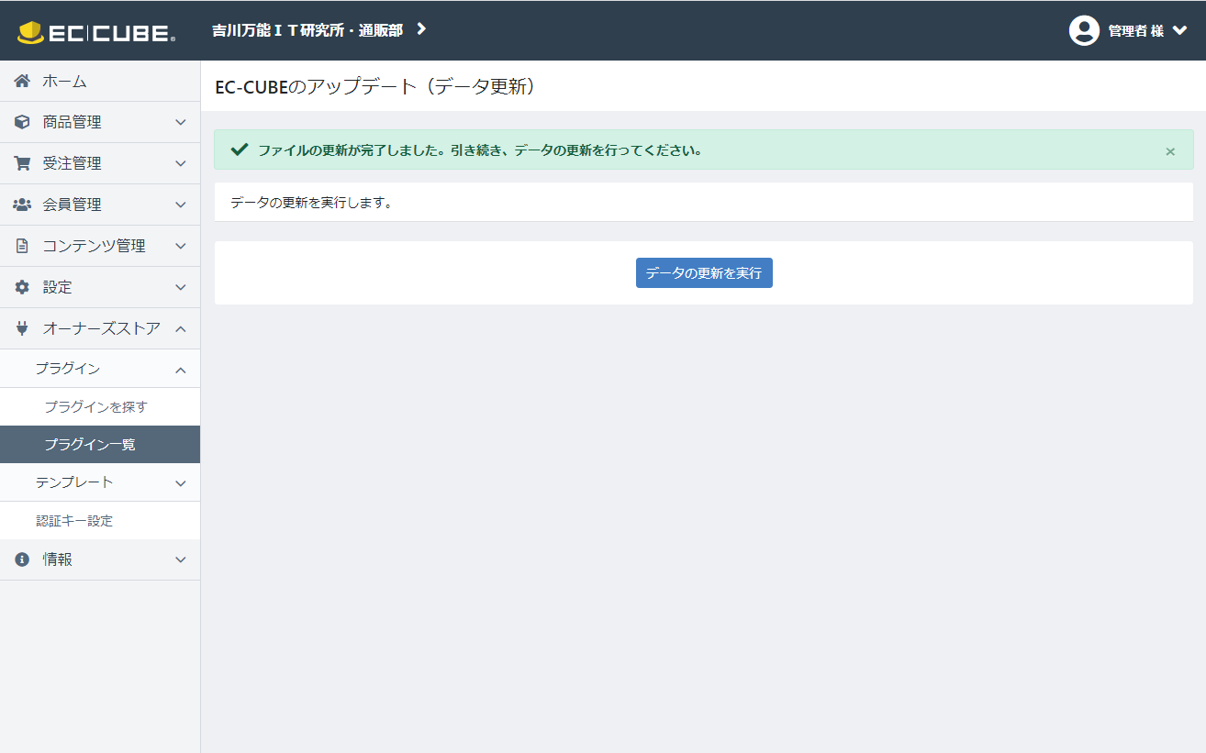Click the gear icon for 設定
Image resolution: width=1206 pixels, height=753 pixels.
pyautogui.click(x=22, y=287)
